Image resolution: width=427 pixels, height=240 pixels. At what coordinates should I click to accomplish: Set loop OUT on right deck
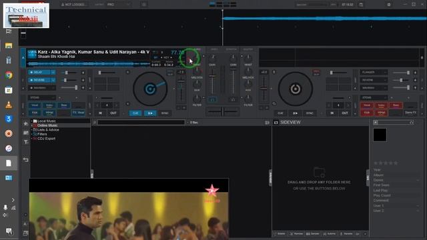coord(345,113)
